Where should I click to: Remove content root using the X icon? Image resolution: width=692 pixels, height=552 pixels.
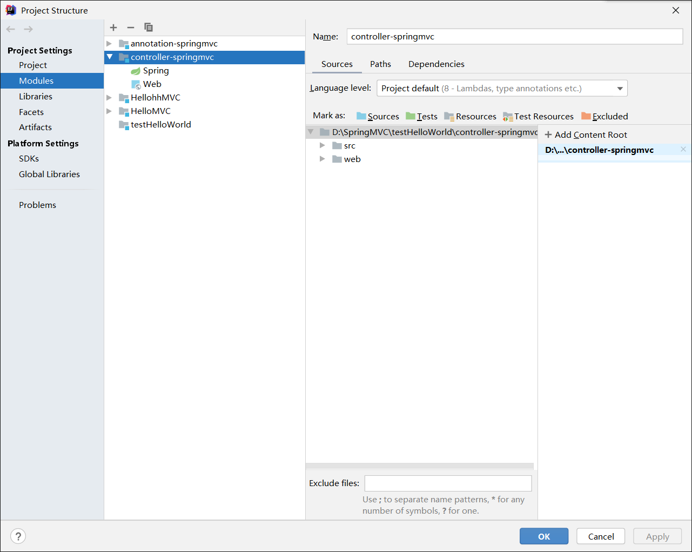click(x=683, y=149)
